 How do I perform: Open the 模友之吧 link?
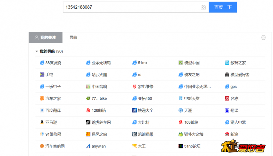tap(192, 75)
